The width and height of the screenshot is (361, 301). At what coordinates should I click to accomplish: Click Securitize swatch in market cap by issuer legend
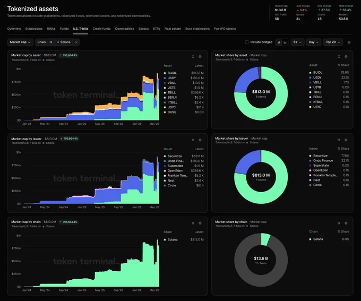point(165,156)
